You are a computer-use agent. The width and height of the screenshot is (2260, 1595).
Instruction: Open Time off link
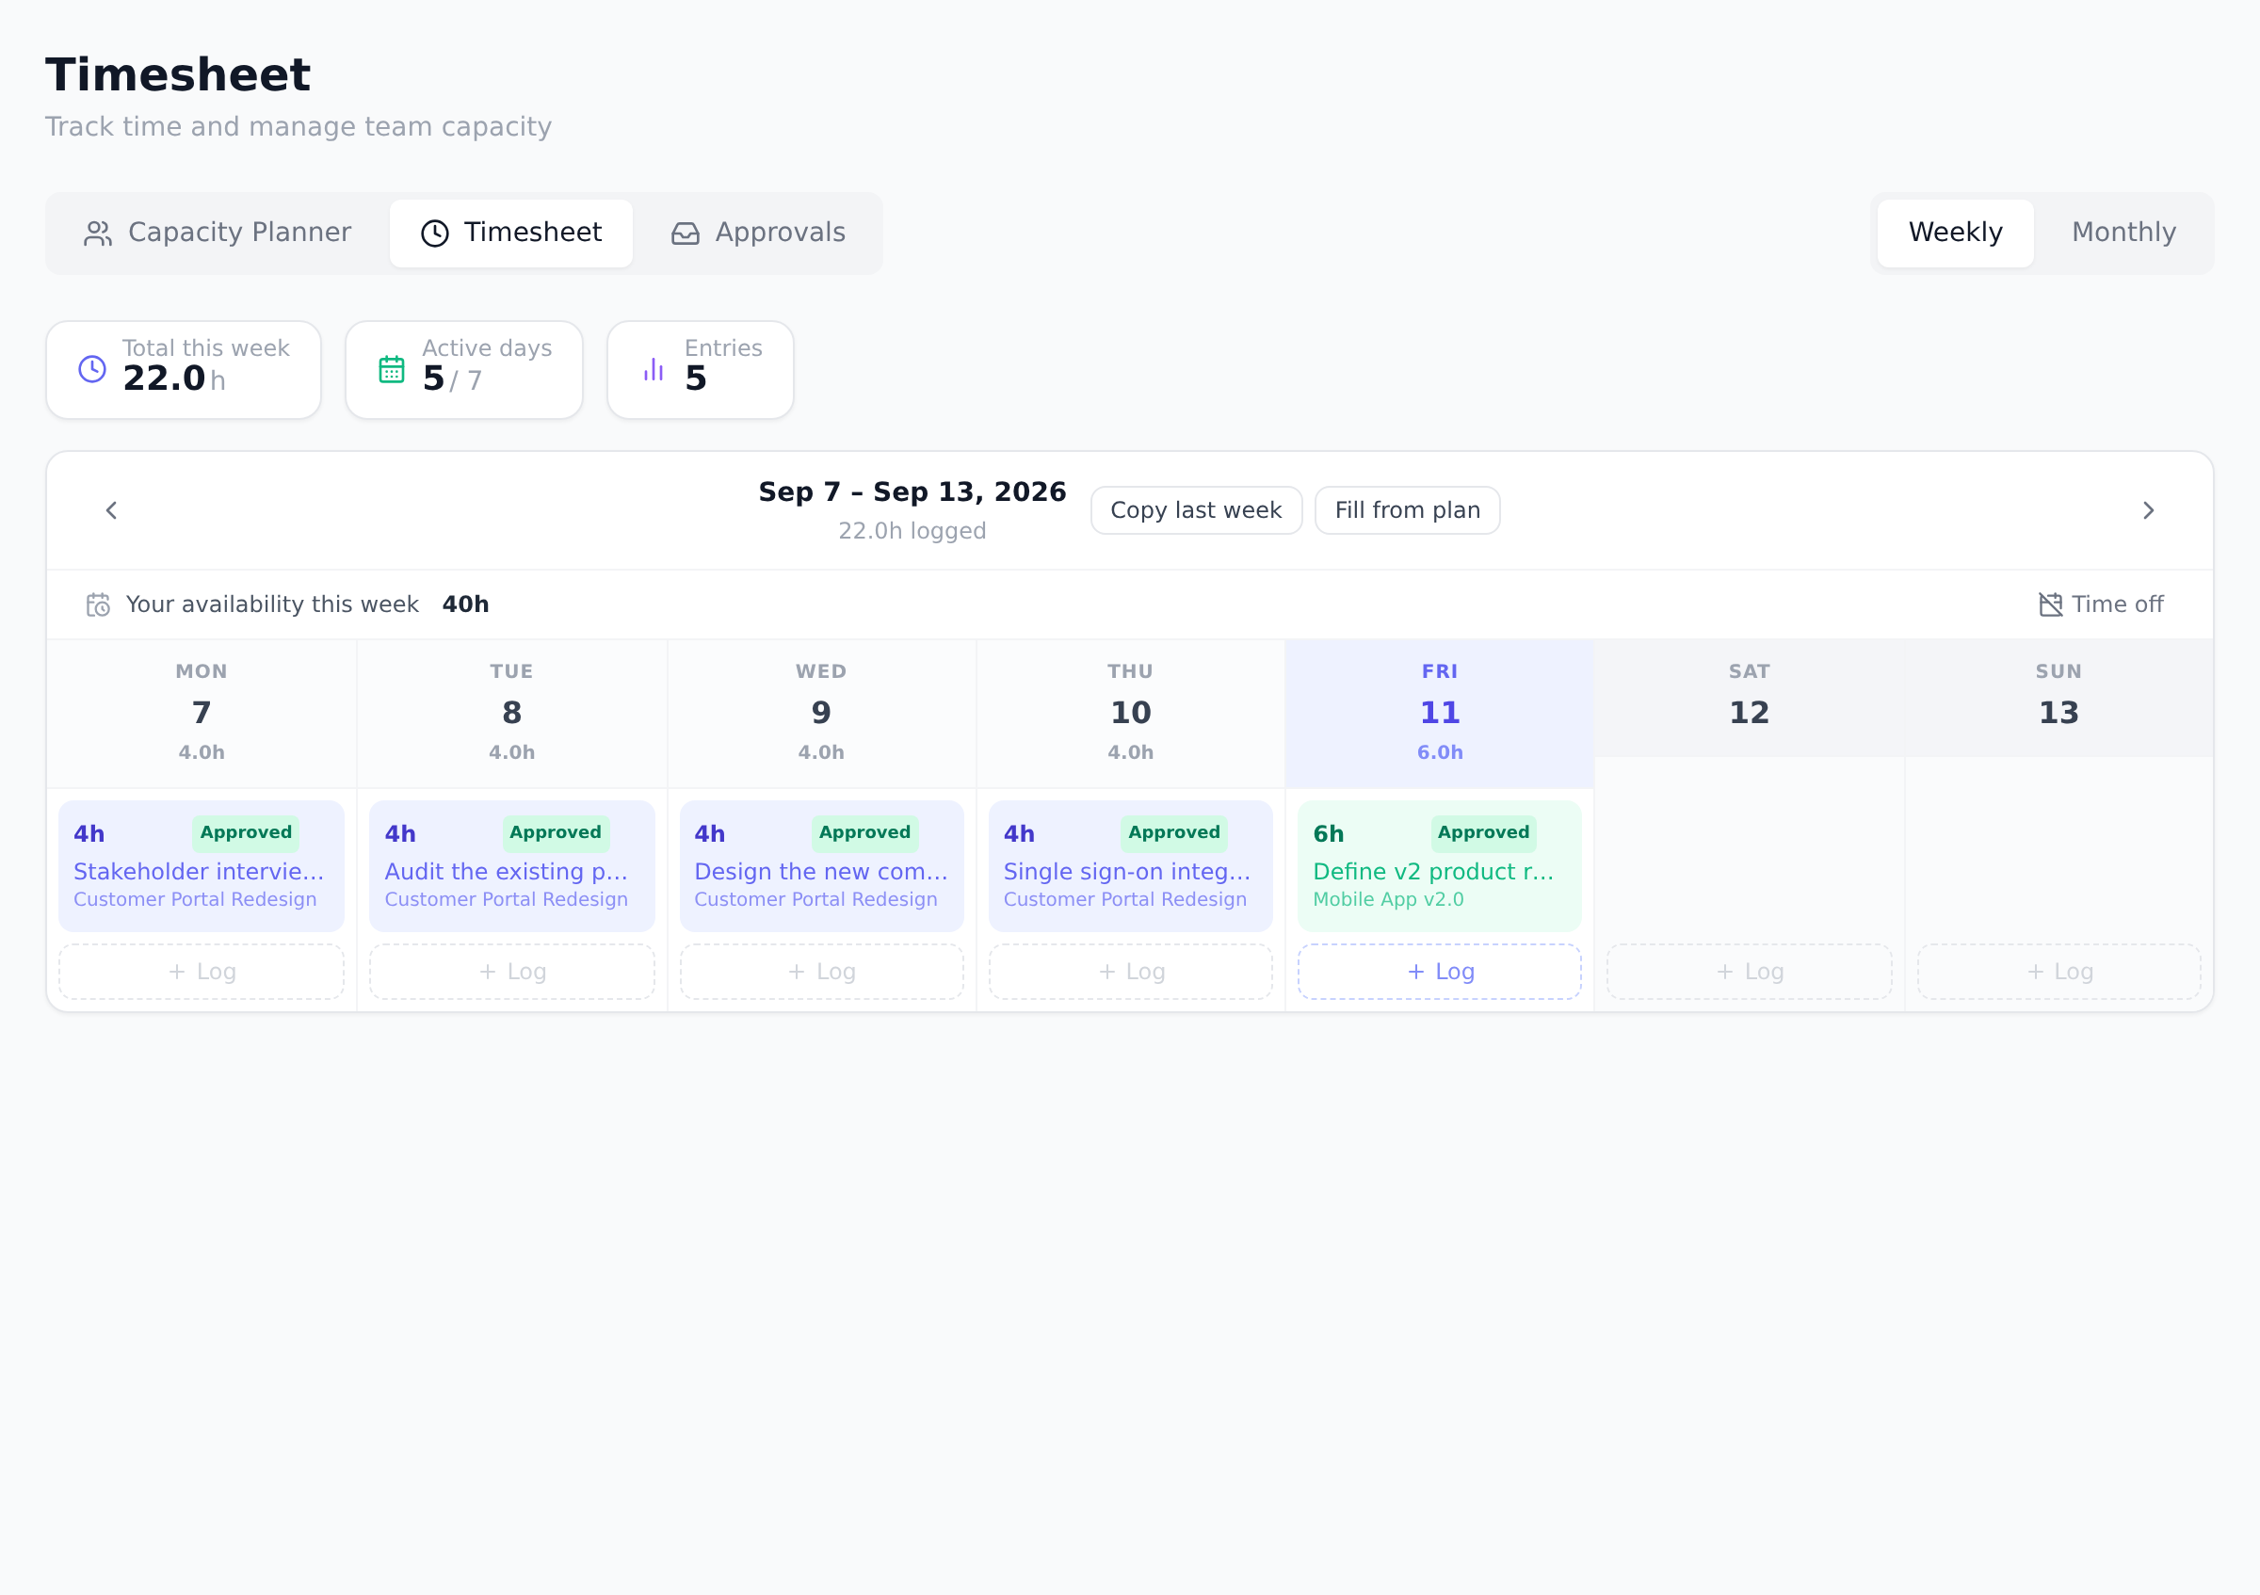coord(2102,605)
